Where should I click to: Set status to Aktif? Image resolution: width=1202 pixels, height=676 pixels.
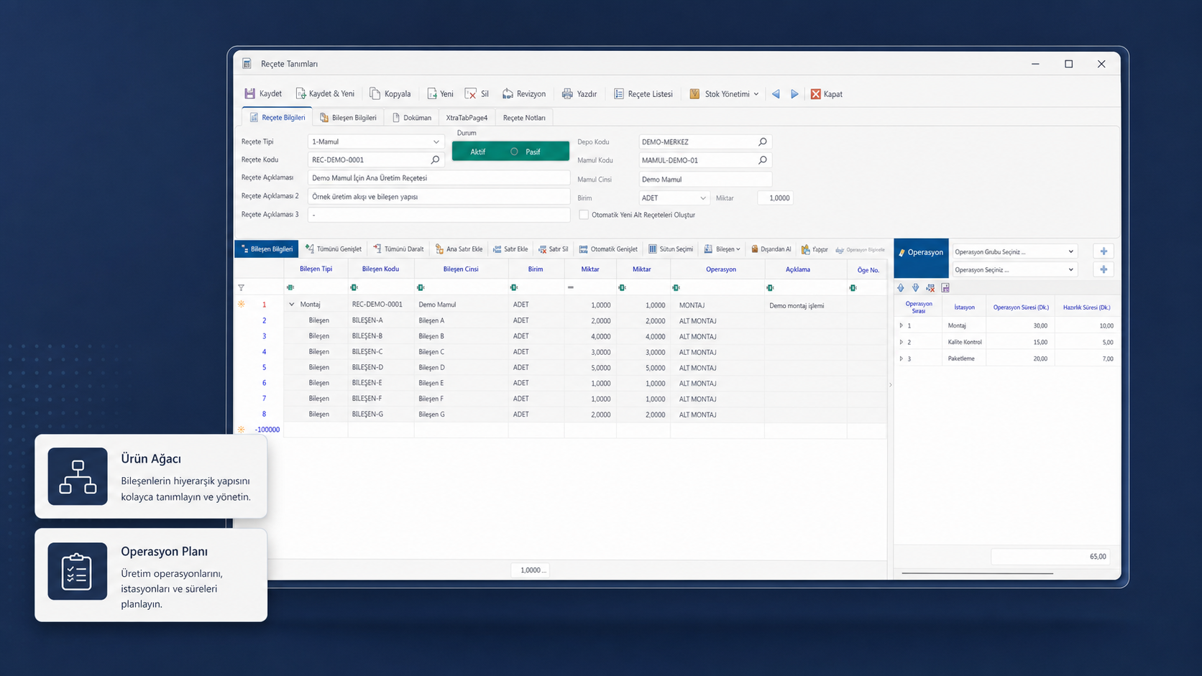tap(478, 152)
